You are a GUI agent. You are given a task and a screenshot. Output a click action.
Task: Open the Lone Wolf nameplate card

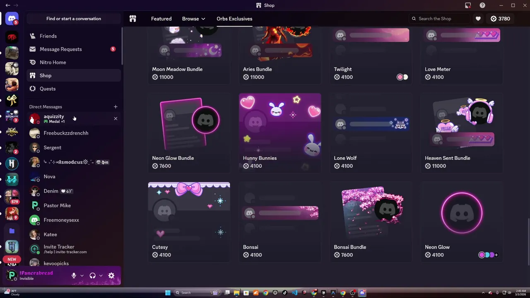(x=371, y=132)
